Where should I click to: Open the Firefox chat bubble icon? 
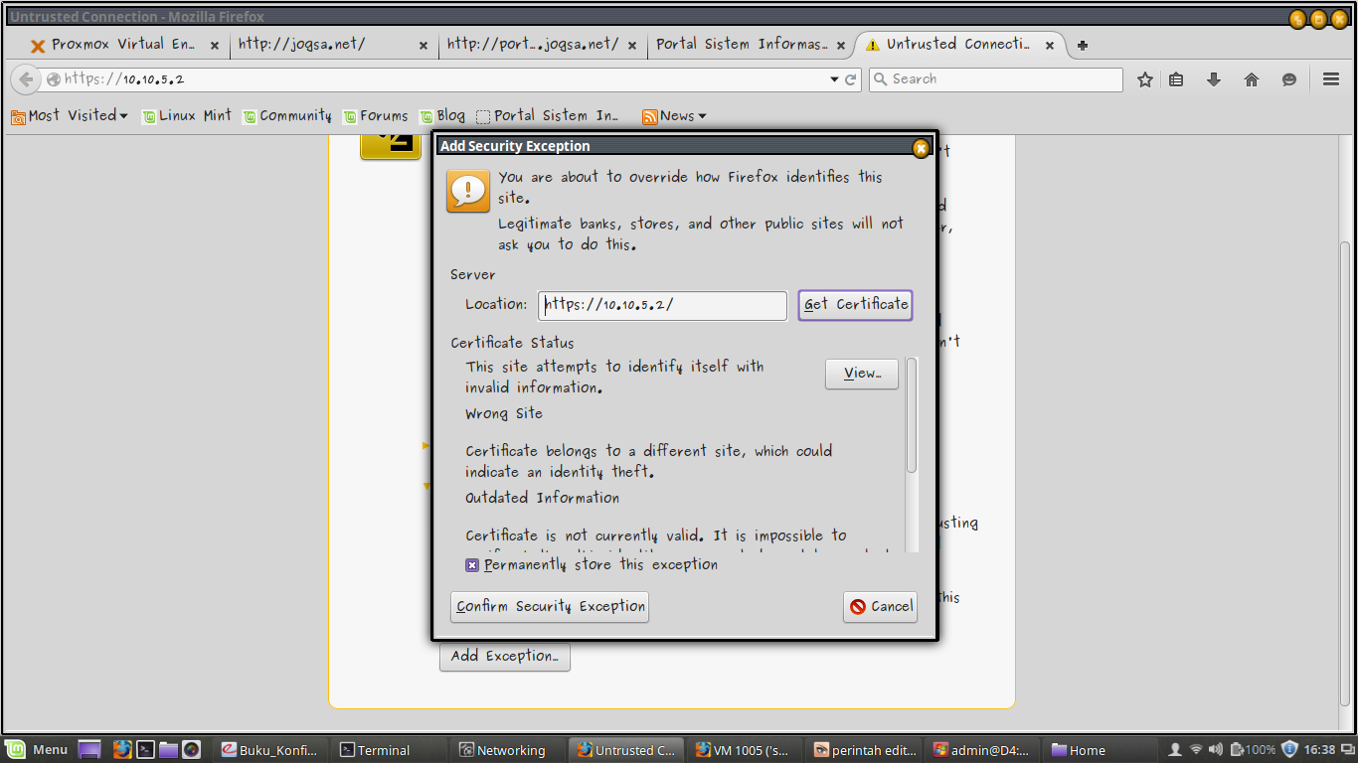1289,79
